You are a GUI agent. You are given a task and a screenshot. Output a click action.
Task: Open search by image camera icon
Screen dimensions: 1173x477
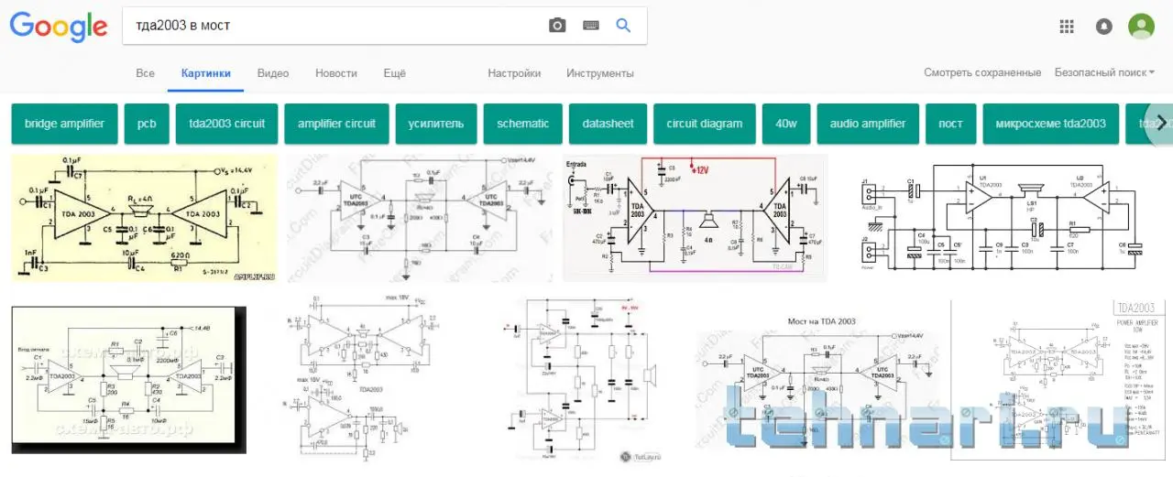557,26
